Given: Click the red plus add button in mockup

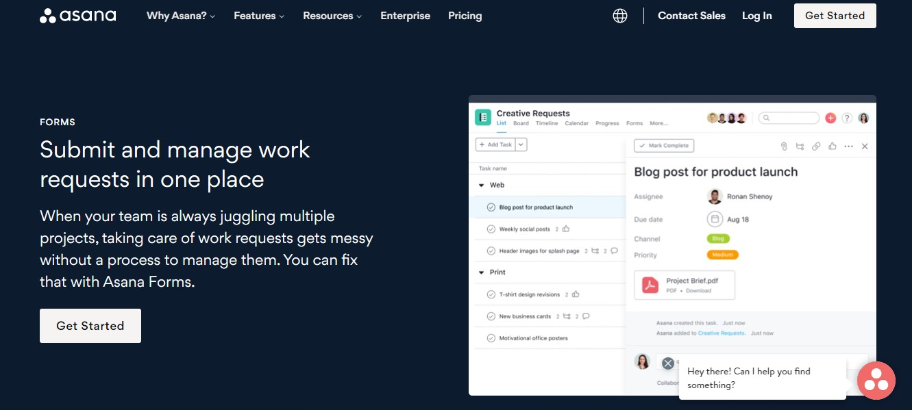Looking at the screenshot, I should 830,118.
